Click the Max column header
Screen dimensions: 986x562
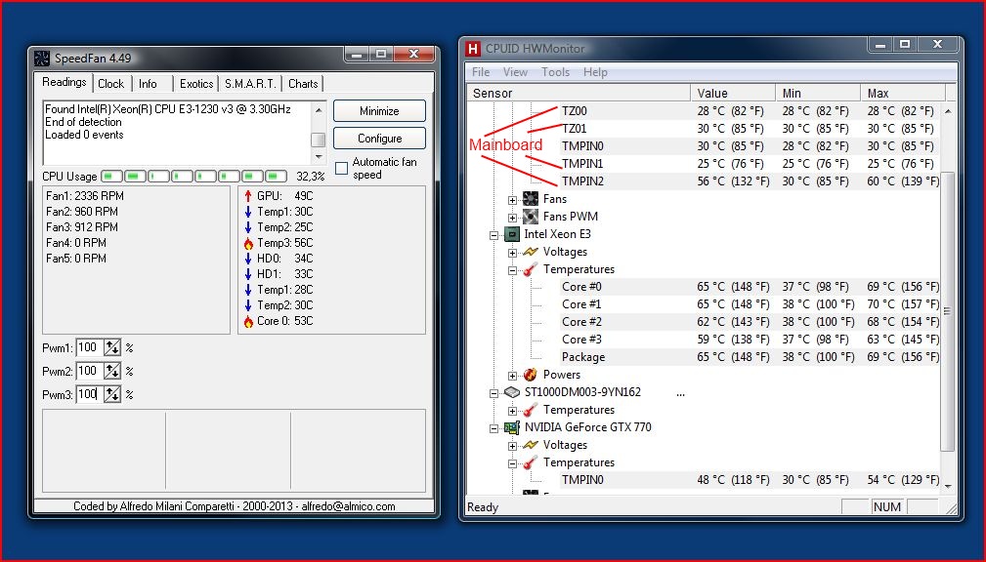coord(903,93)
